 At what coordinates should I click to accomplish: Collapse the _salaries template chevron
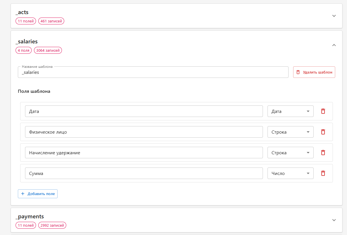pyautogui.click(x=334, y=45)
